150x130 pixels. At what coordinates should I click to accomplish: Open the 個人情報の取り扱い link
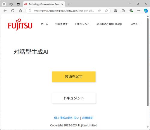tap(67, 118)
